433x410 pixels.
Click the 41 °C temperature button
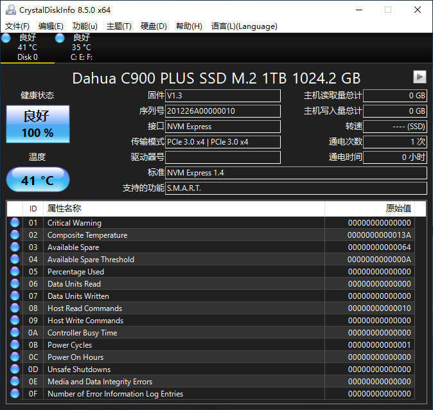click(x=38, y=180)
